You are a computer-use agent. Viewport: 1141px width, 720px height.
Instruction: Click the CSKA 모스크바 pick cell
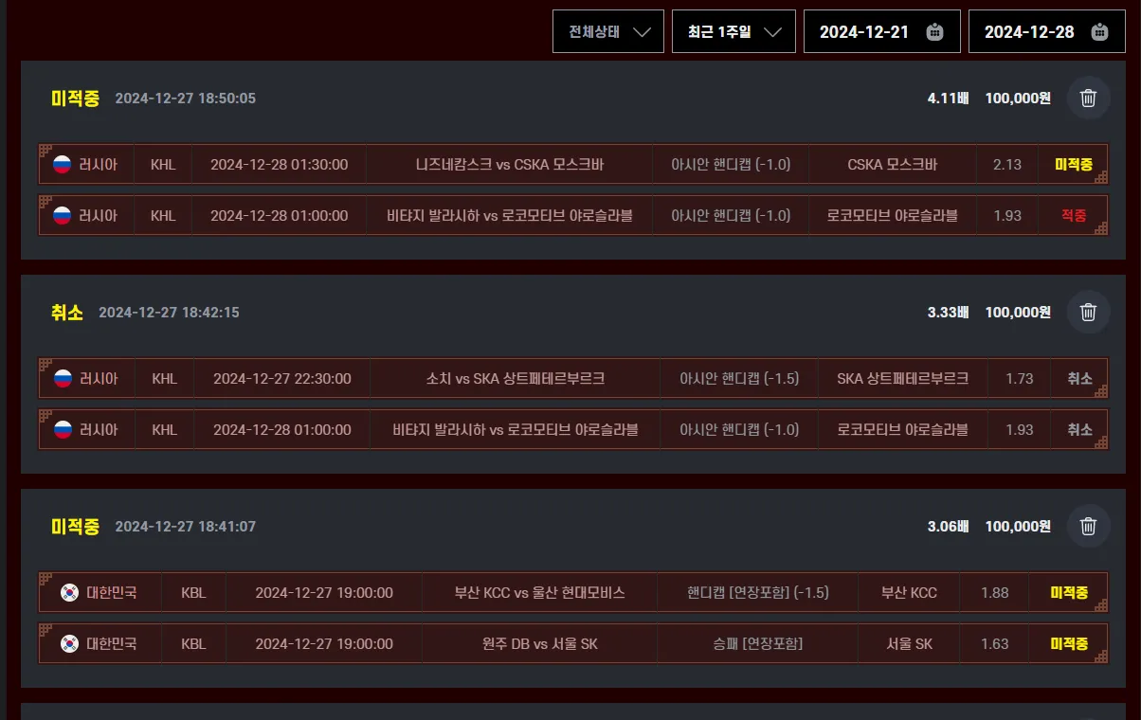pyautogui.click(x=892, y=164)
